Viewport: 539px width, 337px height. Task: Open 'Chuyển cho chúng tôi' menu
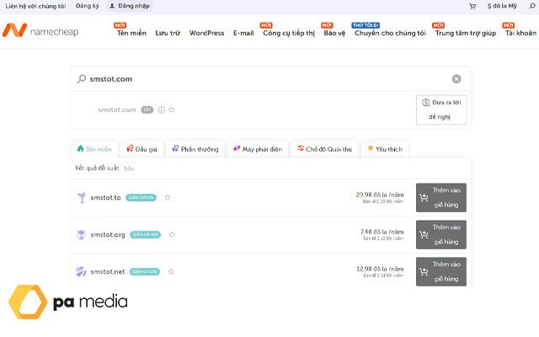click(390, 33)
